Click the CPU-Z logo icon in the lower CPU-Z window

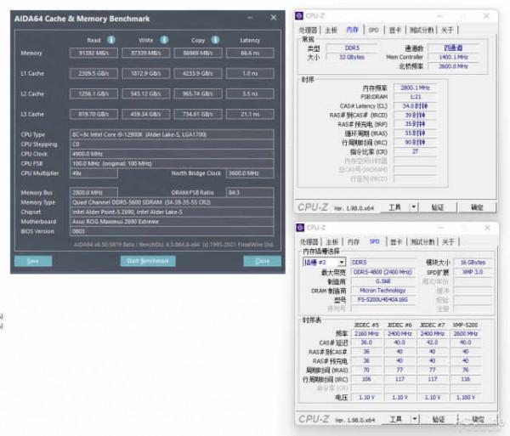pos(300,228)
